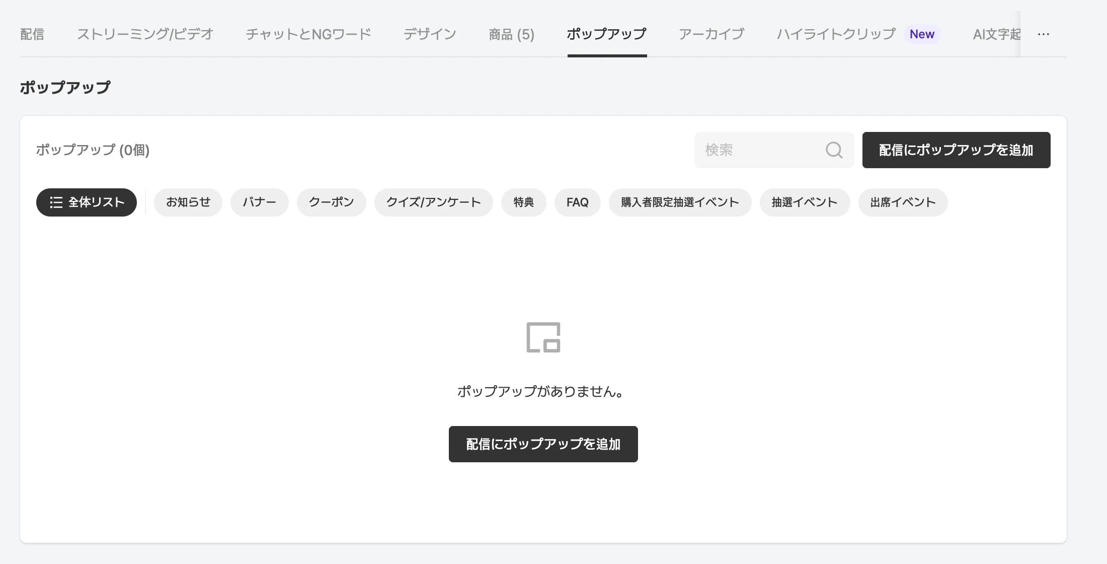Image resolution: width=1107 pixels, height=564 pixels.
Task: Click the ポップアップがありません。 message
Action: [x=541, y=391]
